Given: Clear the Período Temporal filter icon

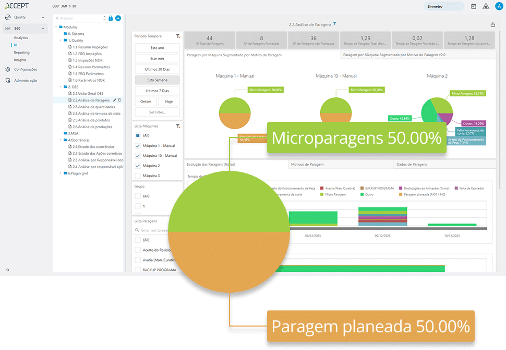Looking at the screenshot, I should (x=178, y=36).
